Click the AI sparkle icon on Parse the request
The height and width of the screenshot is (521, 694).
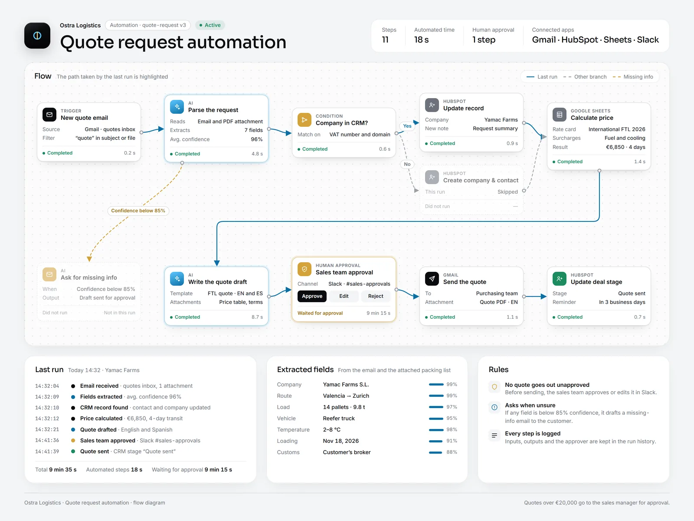click(177, 107)
